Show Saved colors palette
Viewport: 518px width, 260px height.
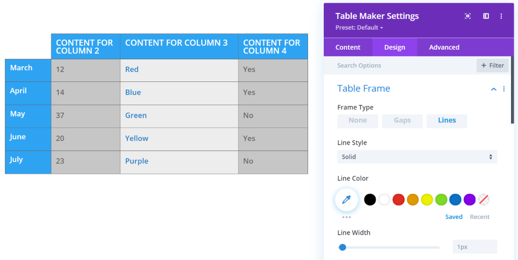pos(454,217)
